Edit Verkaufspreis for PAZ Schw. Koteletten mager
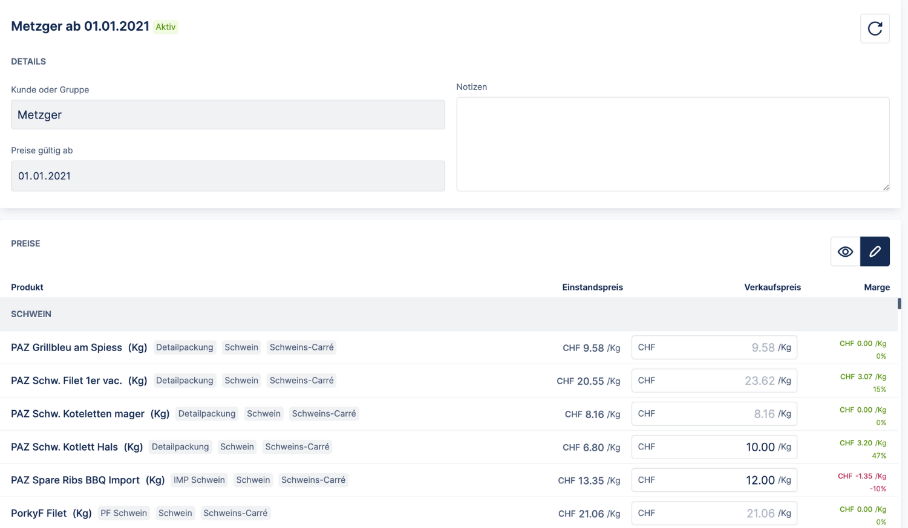908x528 pixels. coord(714,414)
